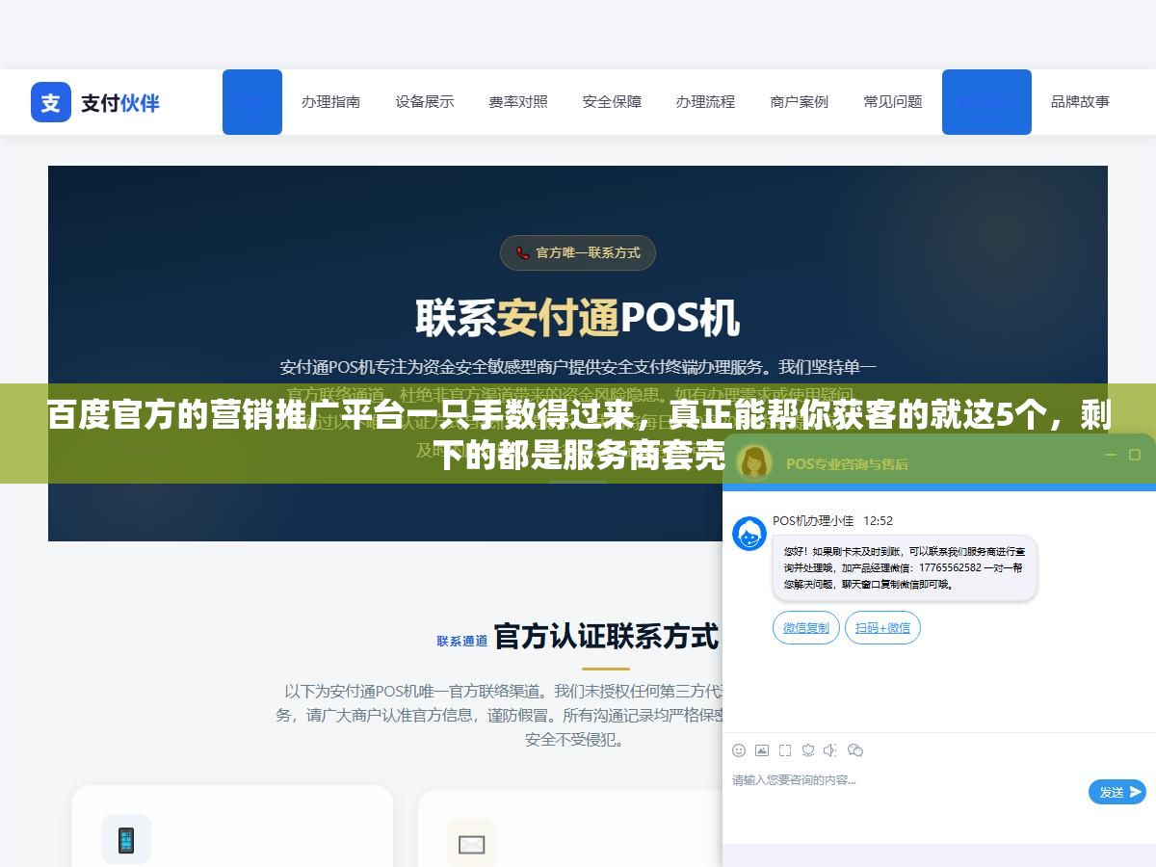Image resolution: width=1156 pixels, height=867 pixels.
Task: Open 品牌故事 nav link
Action: tap(1080, 101)
